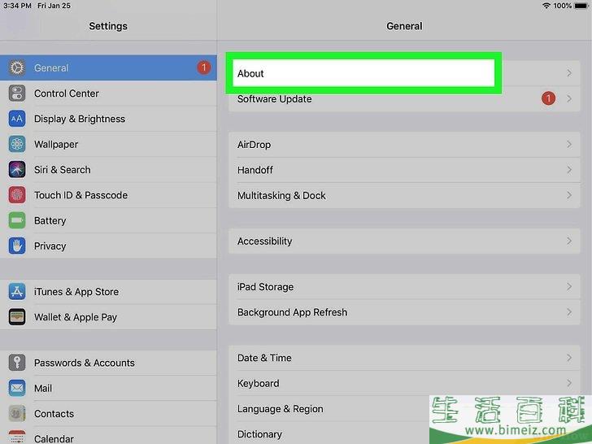This screenshot has height=444, width=592.
Task: Tap iTunes & App Store label
Action: click(76, 292)
